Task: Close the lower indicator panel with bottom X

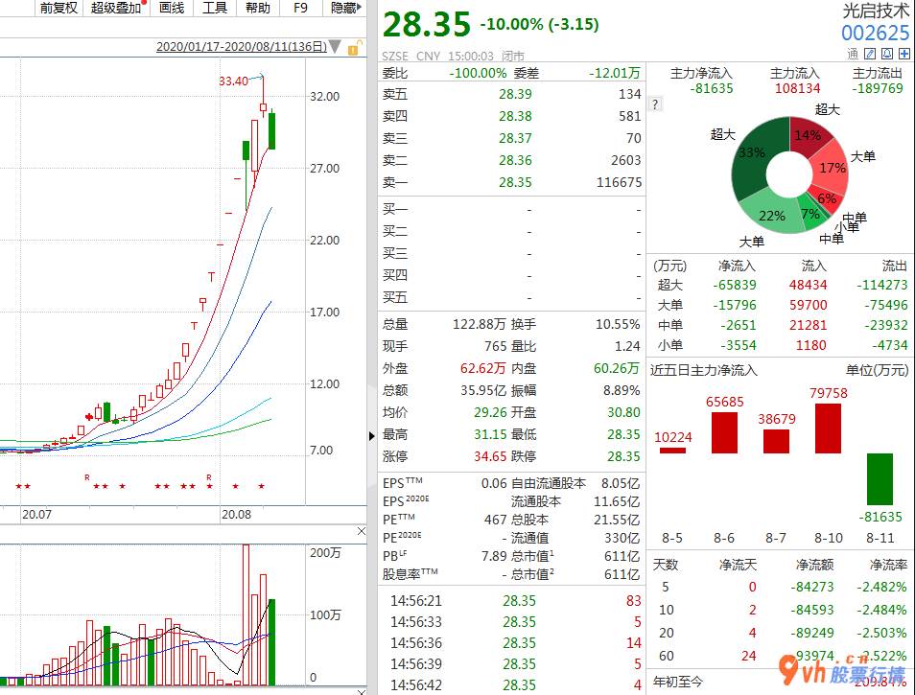Action: (362, 691)
